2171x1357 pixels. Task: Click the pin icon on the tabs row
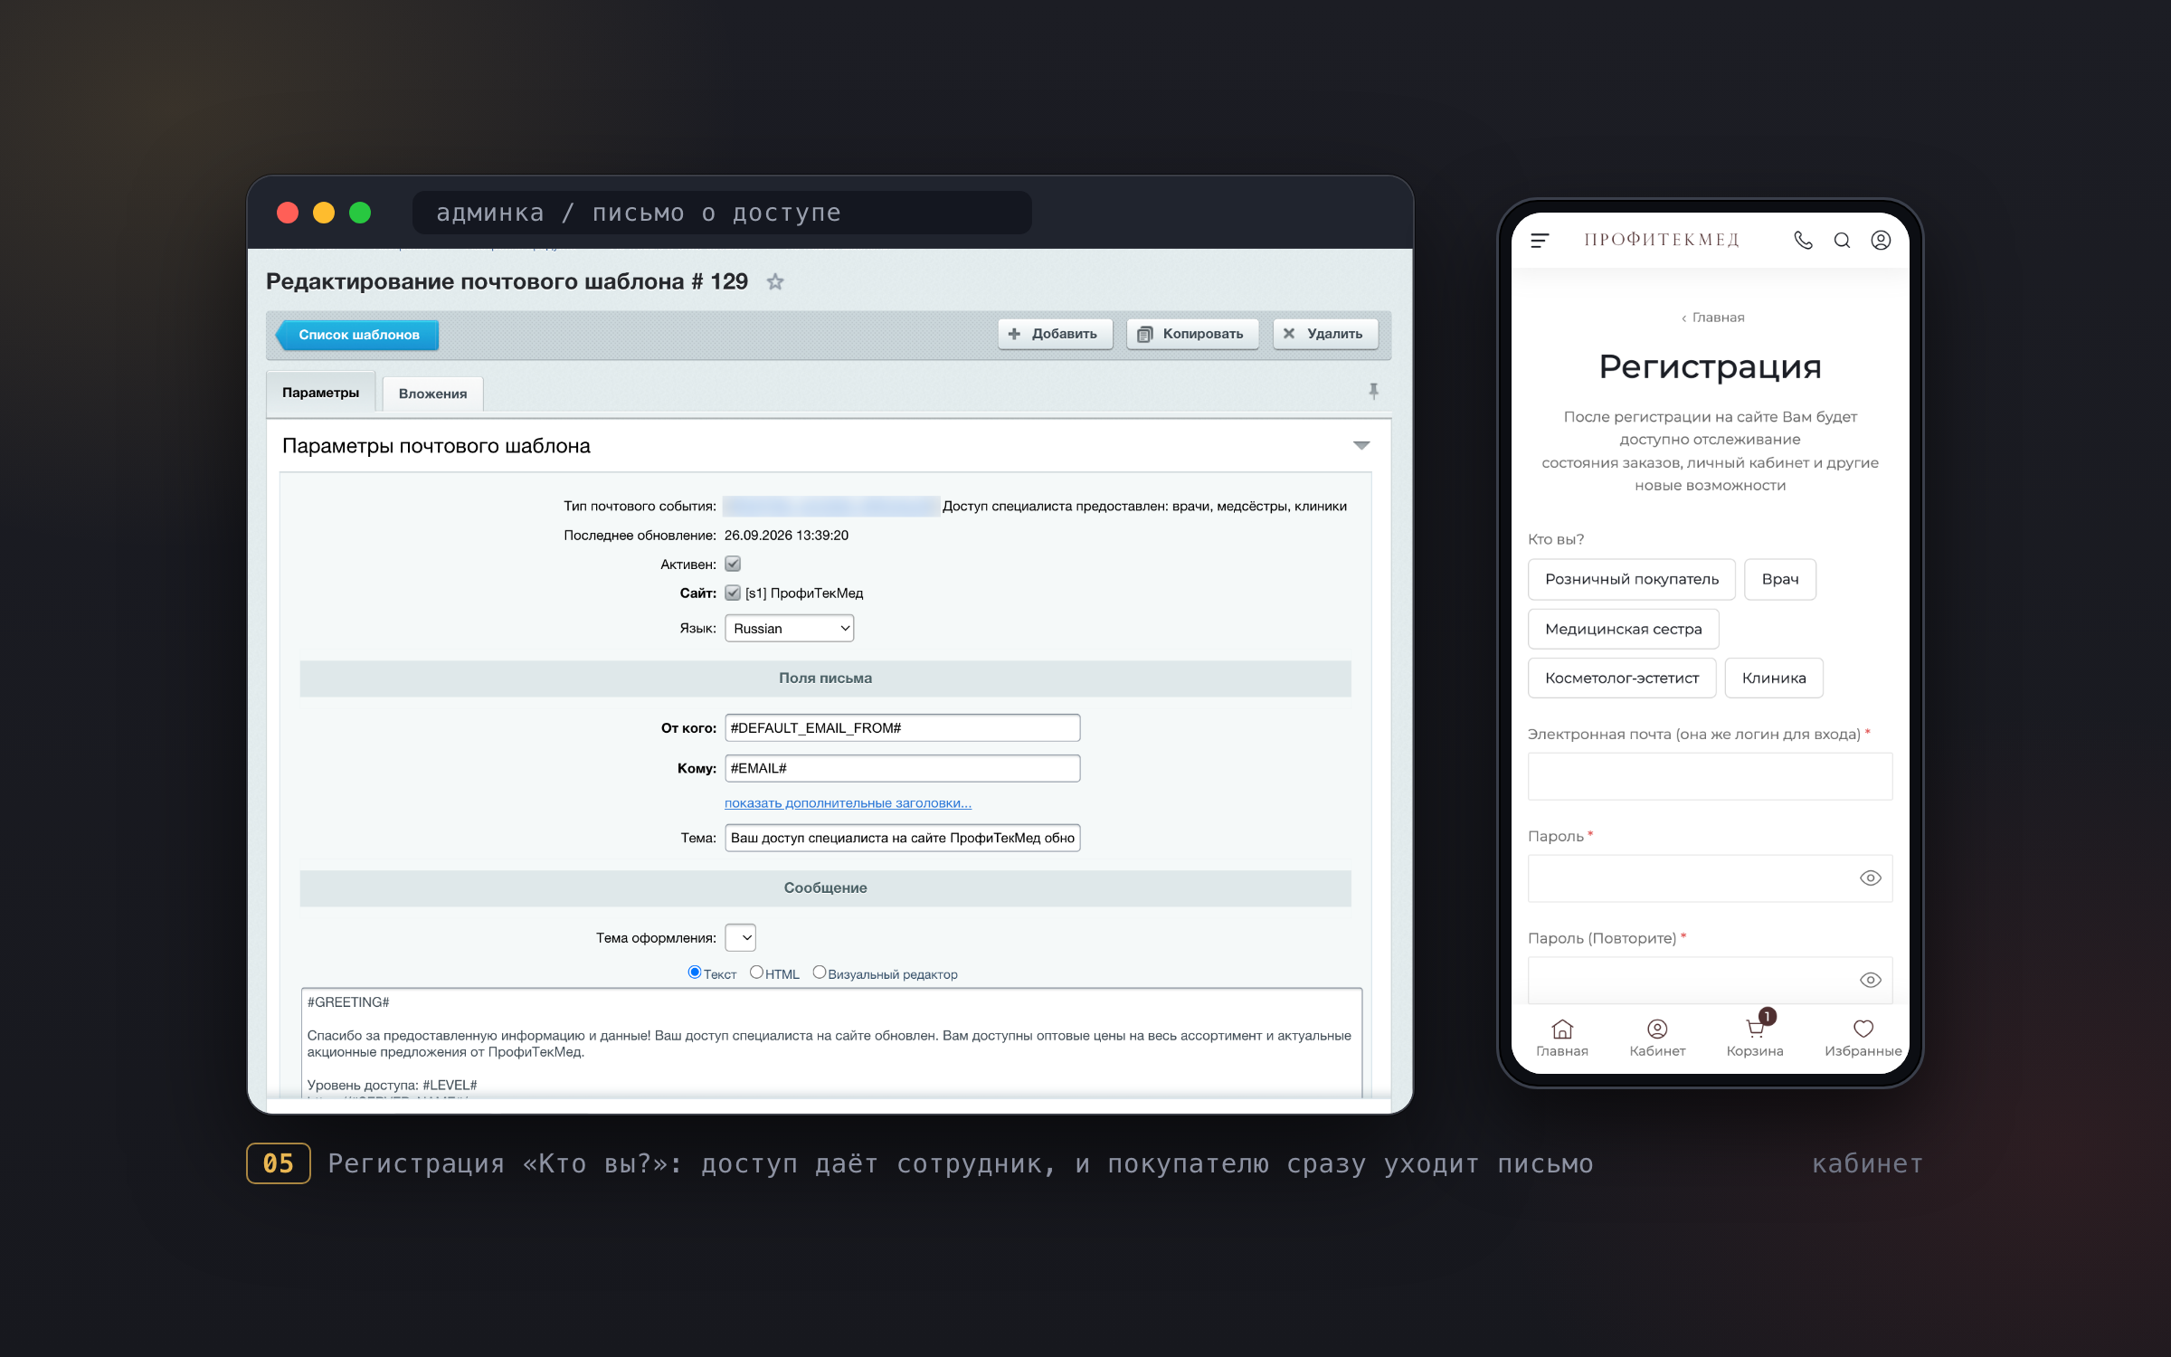click(x=1373, y=392)
